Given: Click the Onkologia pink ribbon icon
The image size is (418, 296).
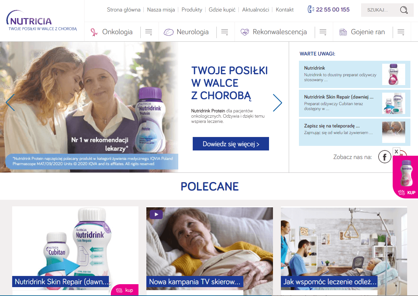Looking at the screenshot, I should (x=94, y=32).
